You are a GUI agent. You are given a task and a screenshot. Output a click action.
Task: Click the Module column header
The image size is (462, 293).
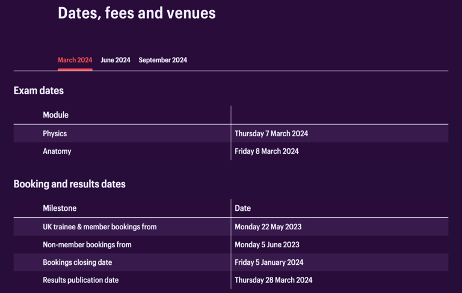(55, 115)
